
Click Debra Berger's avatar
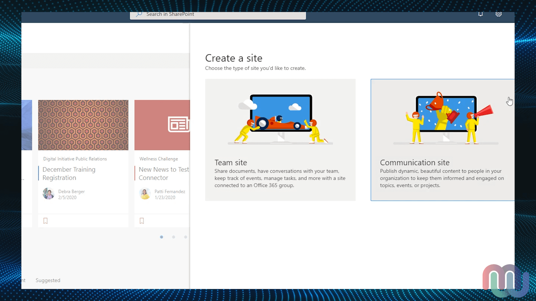point(49,193)
